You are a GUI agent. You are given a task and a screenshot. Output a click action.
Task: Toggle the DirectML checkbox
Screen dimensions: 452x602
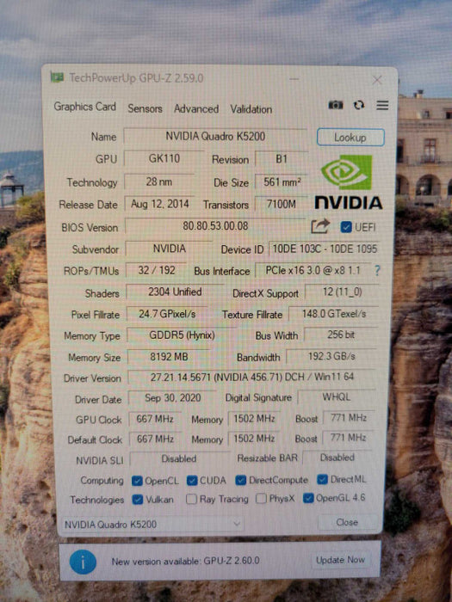[323, 479]
